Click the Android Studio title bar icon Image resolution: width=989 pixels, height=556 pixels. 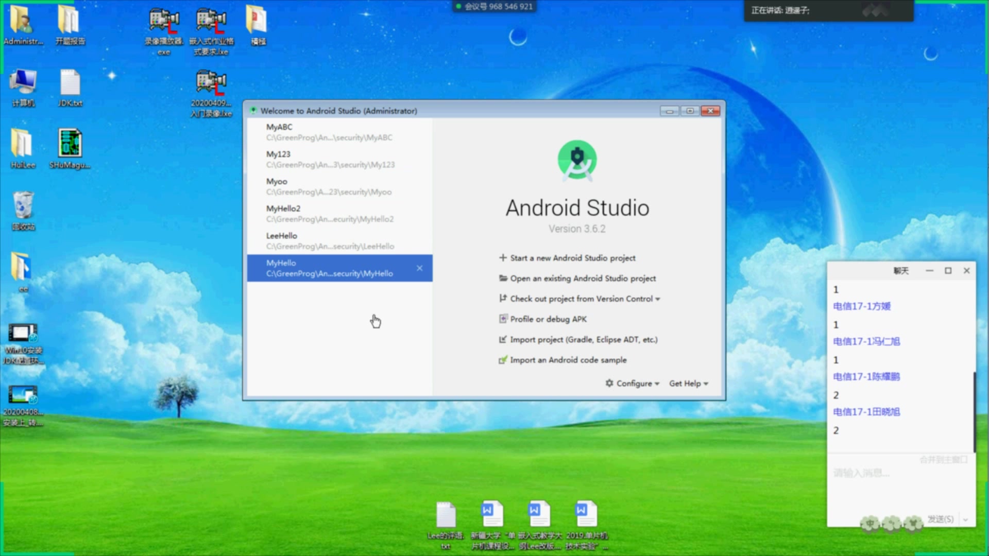pos(253,110)
